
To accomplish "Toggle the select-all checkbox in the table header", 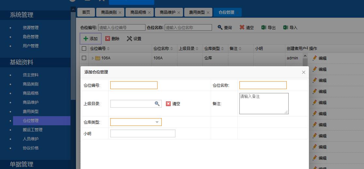I will tap(84, 49).
